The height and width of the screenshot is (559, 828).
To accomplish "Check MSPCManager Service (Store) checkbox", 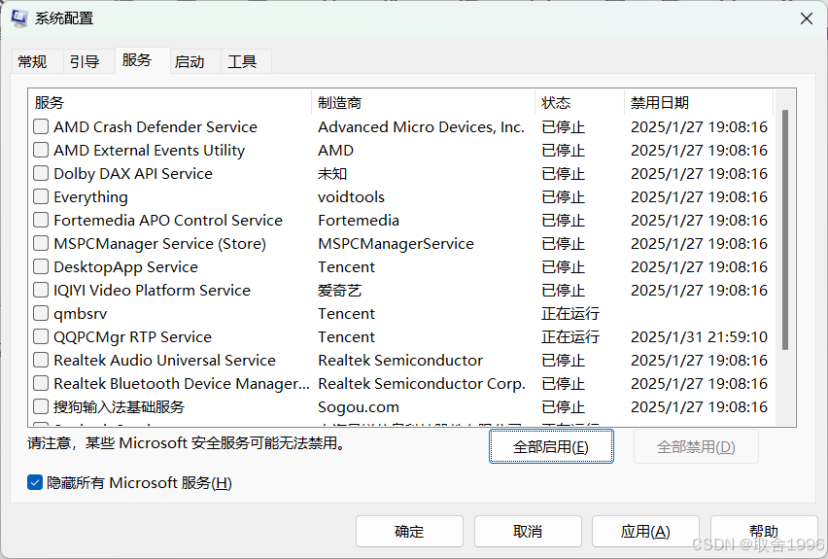I will click(x=41, y=243).
